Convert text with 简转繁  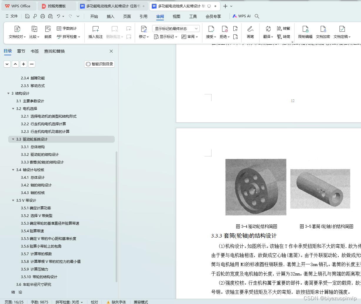point(284,29)
